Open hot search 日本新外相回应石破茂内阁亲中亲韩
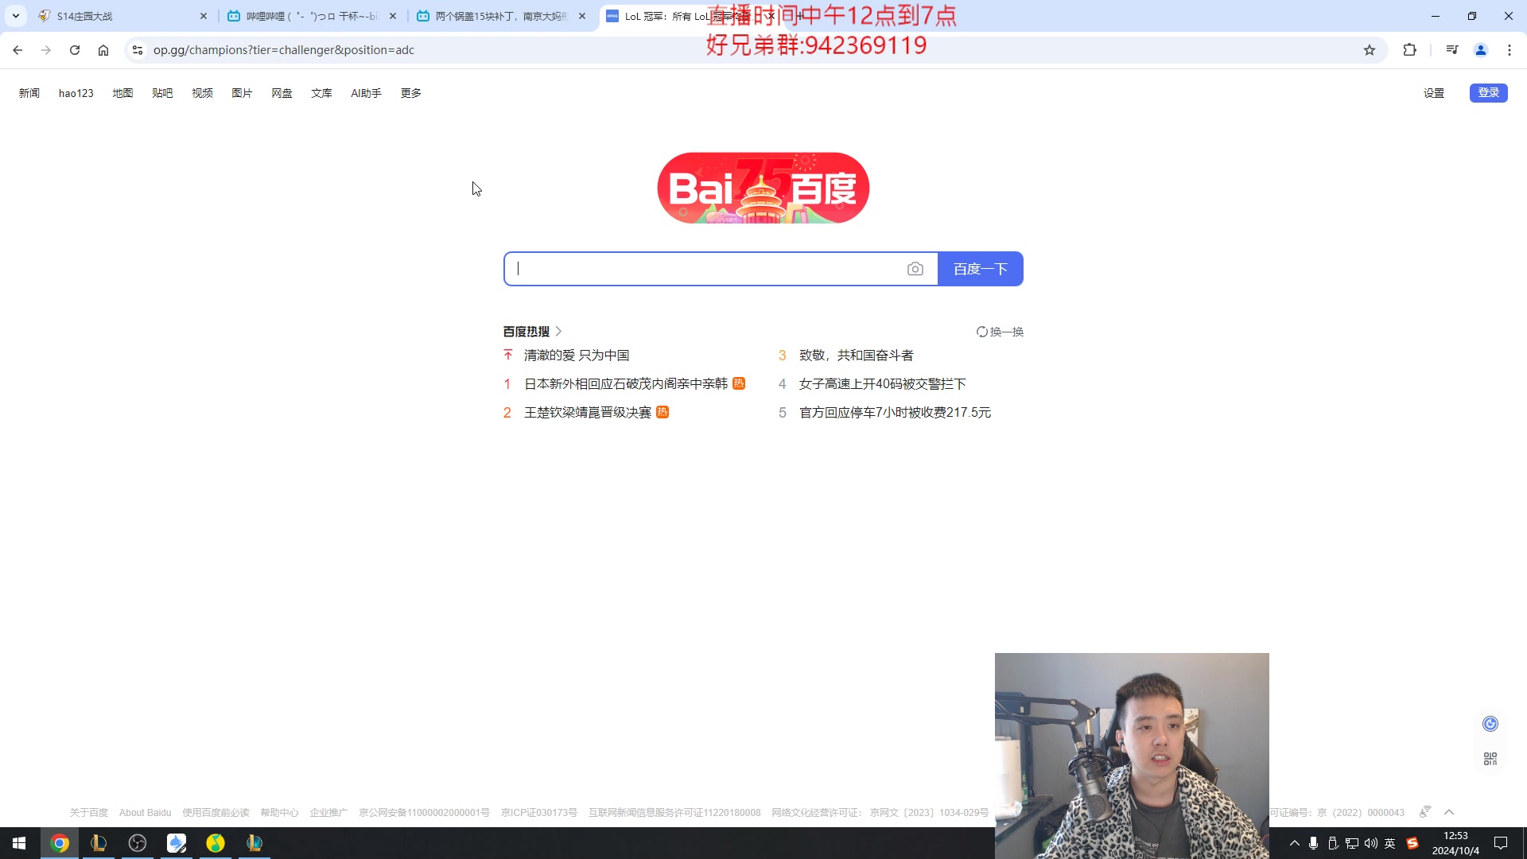This screenshot has width=1527, height=859. click(626, 384)
